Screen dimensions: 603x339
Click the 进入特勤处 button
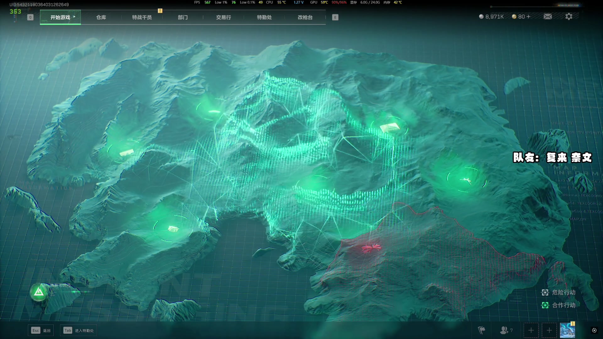tap(79, 330)
